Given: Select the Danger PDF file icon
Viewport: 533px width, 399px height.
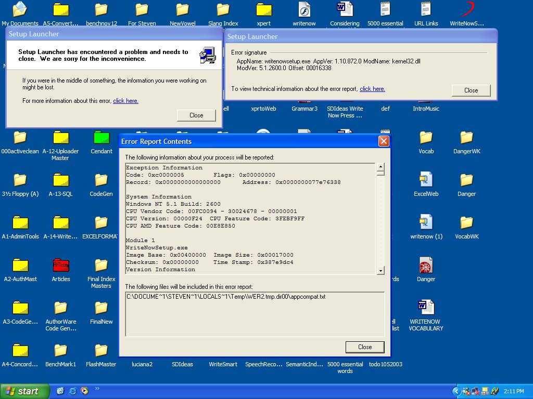Looking at the screenshot, I should click(x=426, y=265).
